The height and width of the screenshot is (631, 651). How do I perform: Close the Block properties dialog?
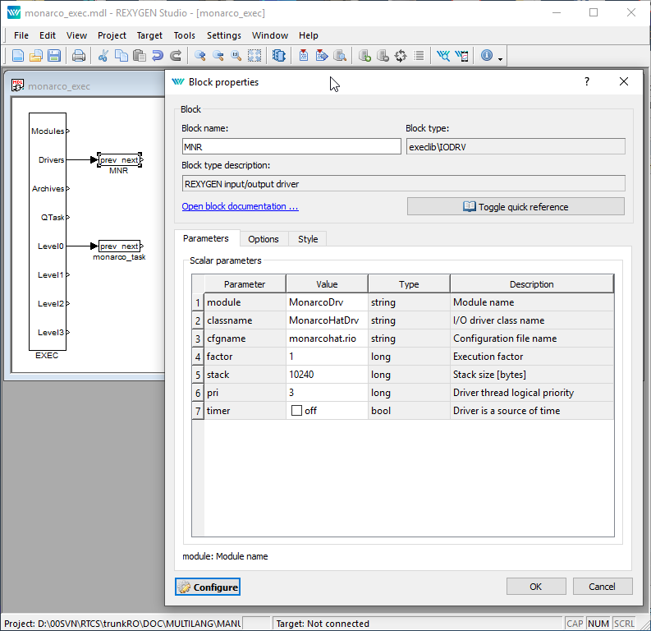624,81
